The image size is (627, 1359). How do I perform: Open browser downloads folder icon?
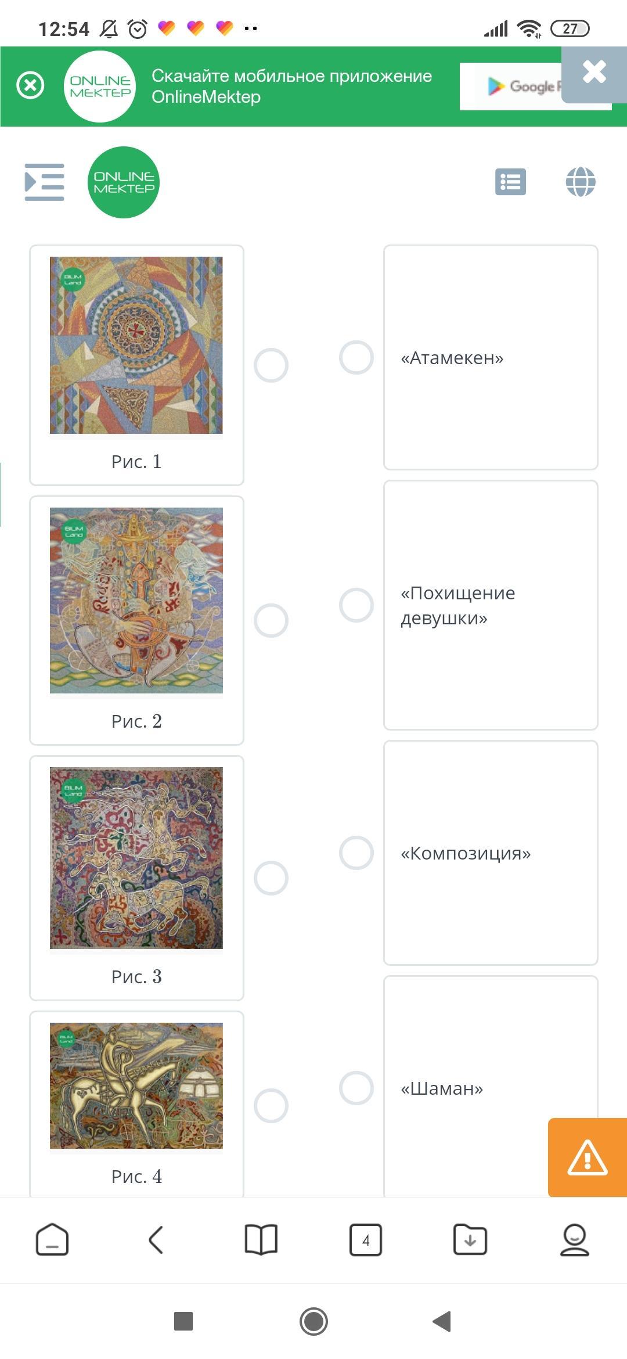pyautogui.click(x=470, y=1240)
